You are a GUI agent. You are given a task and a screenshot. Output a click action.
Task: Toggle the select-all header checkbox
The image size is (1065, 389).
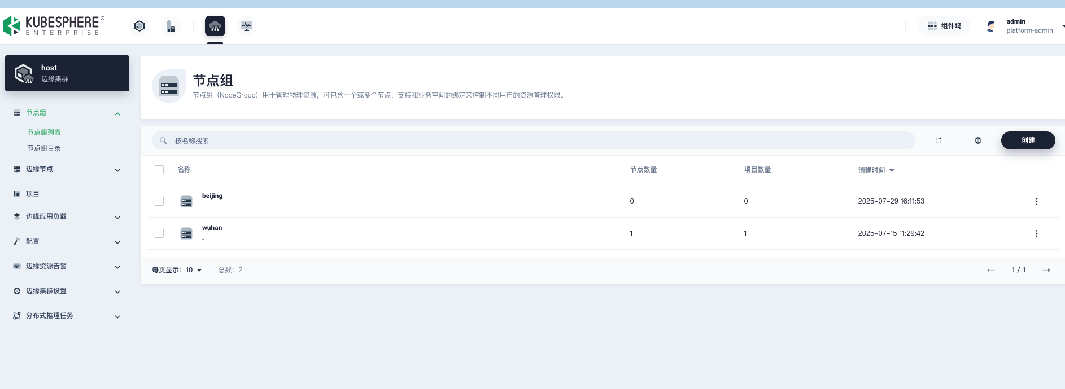click(x=159, y=170)
